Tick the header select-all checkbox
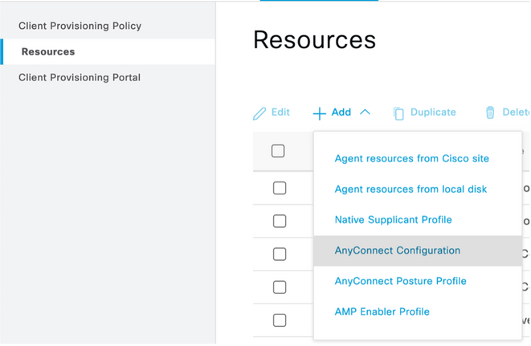Viewport: 531px width, 346px height. point(278,151)
